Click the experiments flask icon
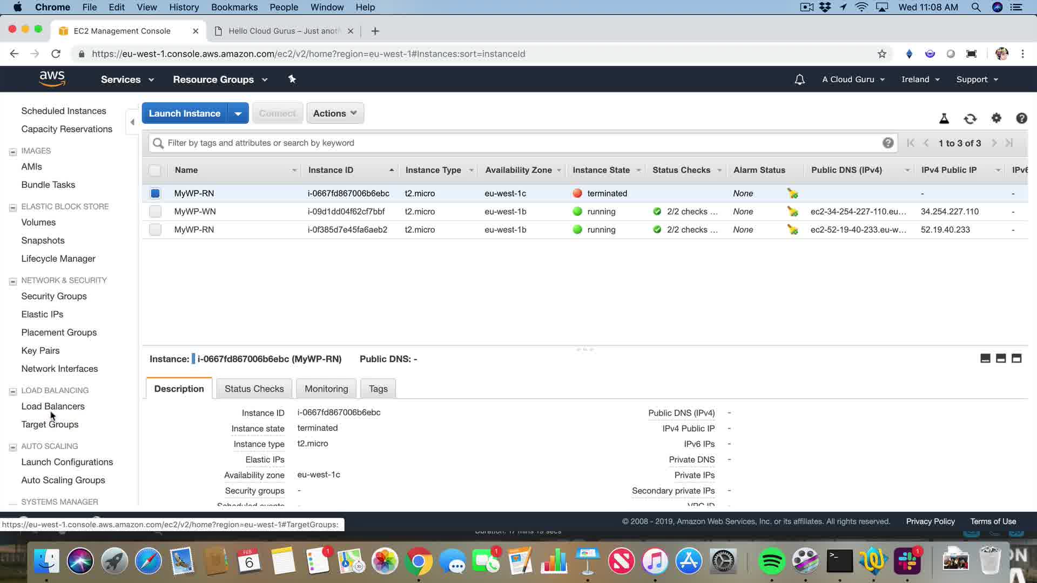This screenshot has width=1037, height=583. click(x=944, y=119)
